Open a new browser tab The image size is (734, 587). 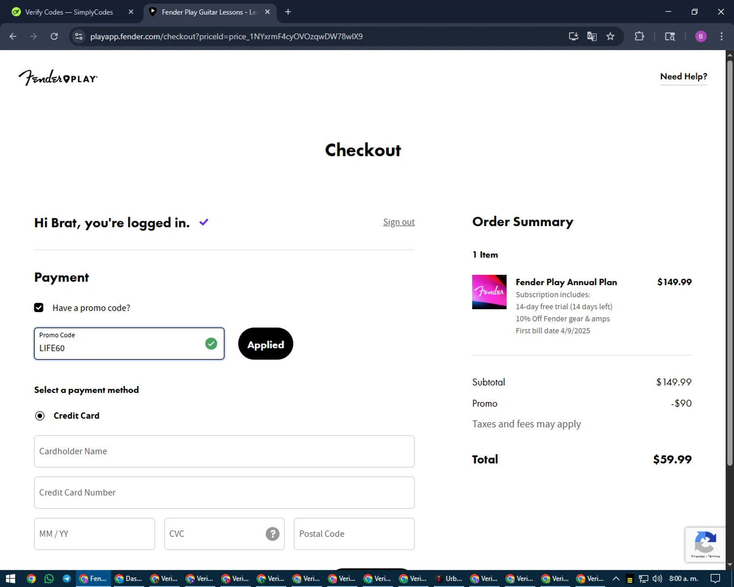pyautogui.click(x=288, y=12)
